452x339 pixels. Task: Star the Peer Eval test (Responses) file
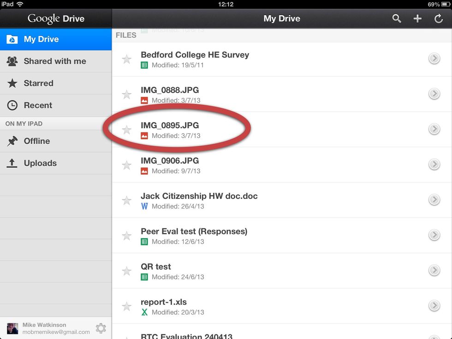126,236
